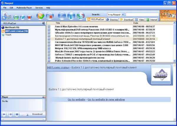Image resolution: width=177 pixels, height=126 pixels.
Task: Open the Multimedia Player menu
Action: [x=24, y=8]
